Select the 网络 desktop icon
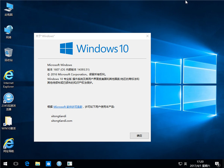This screenshot has height=168, width=224. pyautogui.click(x=9, y=32)
